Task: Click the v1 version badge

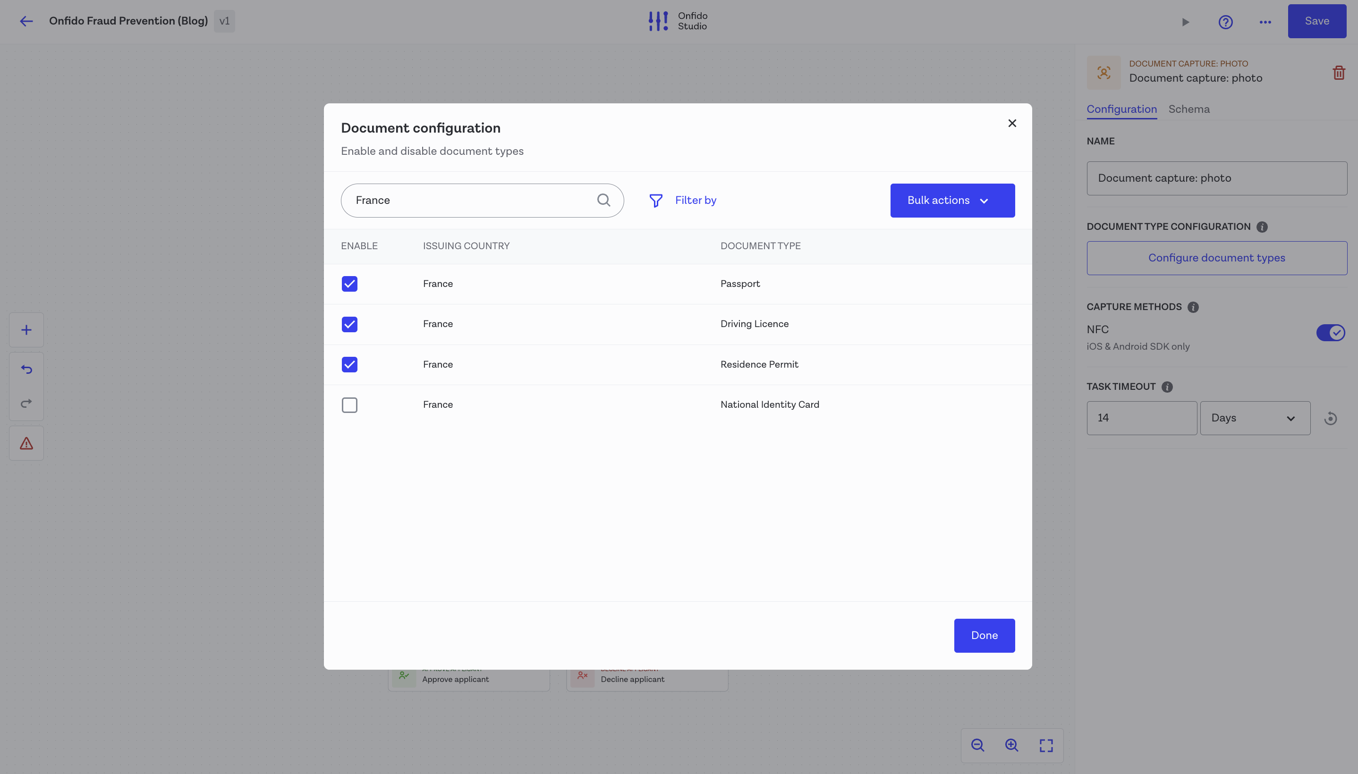Action: [224, 21]
